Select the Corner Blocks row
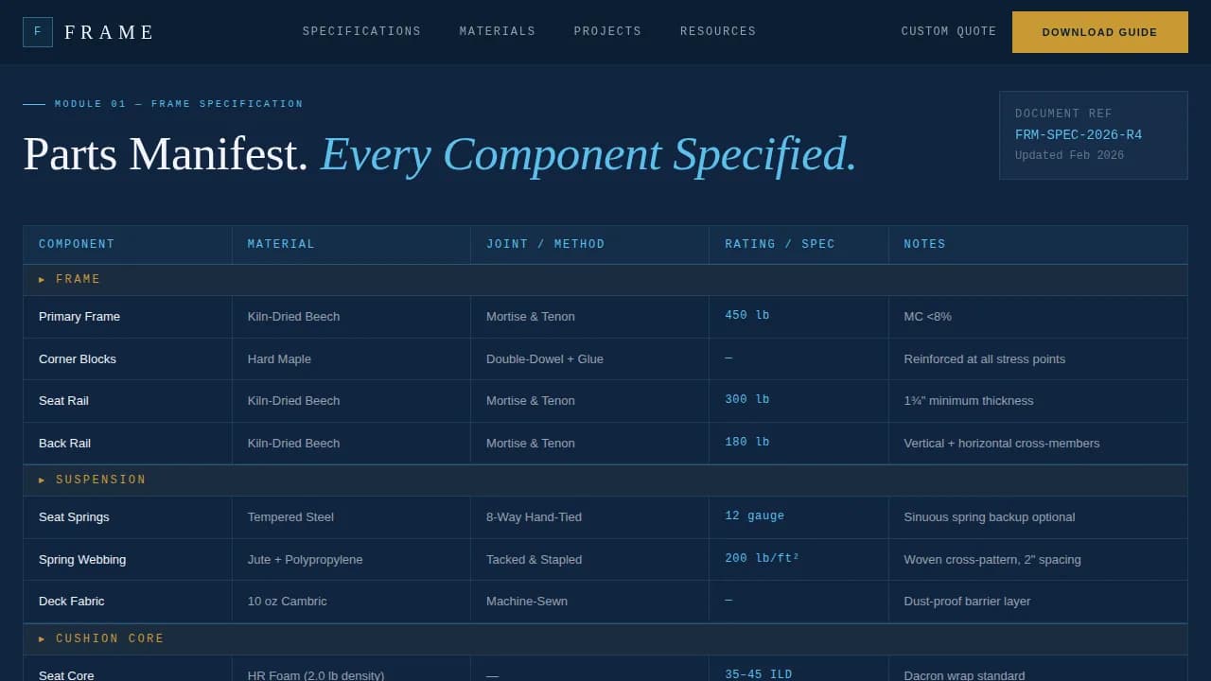The image size is (1211, 681). (78, 359)
